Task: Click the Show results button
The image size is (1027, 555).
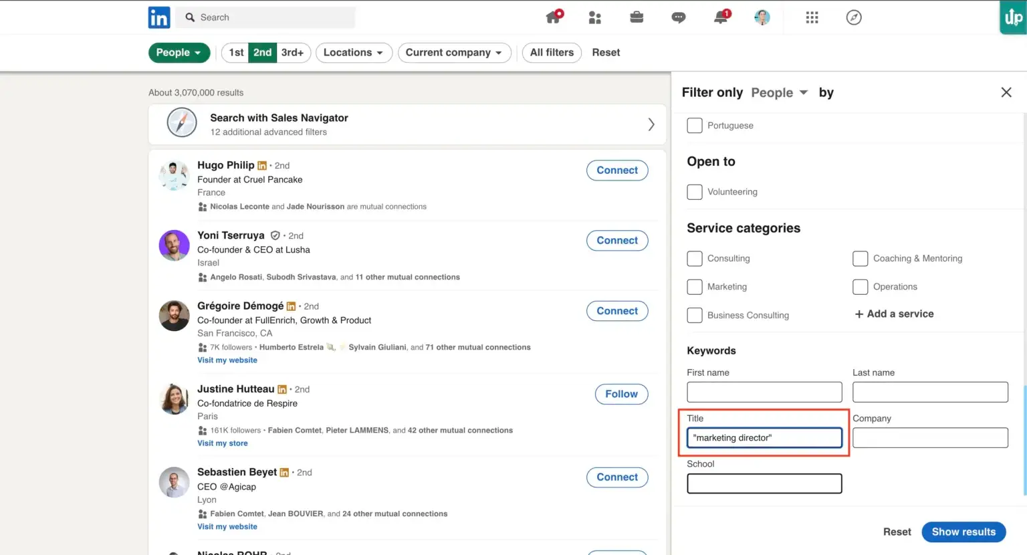Action: pos(963,532)
